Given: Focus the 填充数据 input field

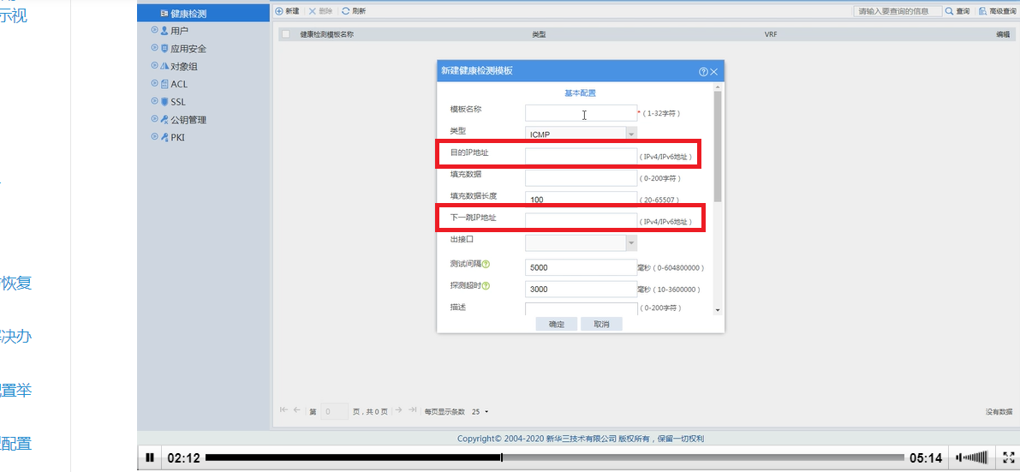Looking at the screenshot, I should click(582, 177).
